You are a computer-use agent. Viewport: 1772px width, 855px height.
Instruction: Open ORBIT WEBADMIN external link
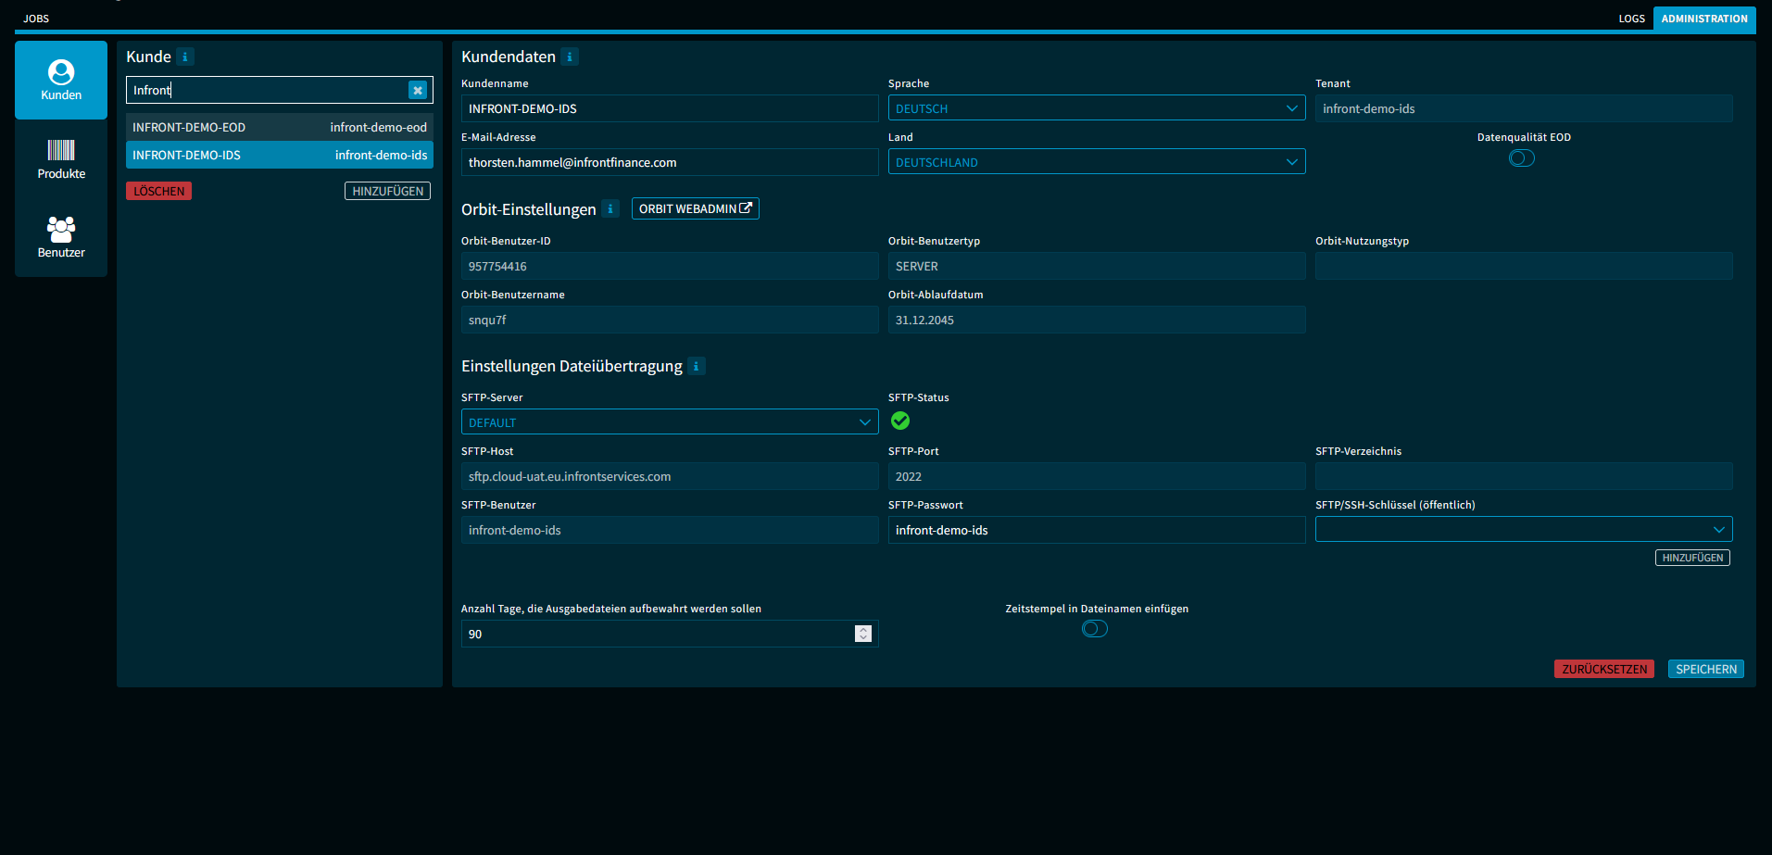point(696,208)
